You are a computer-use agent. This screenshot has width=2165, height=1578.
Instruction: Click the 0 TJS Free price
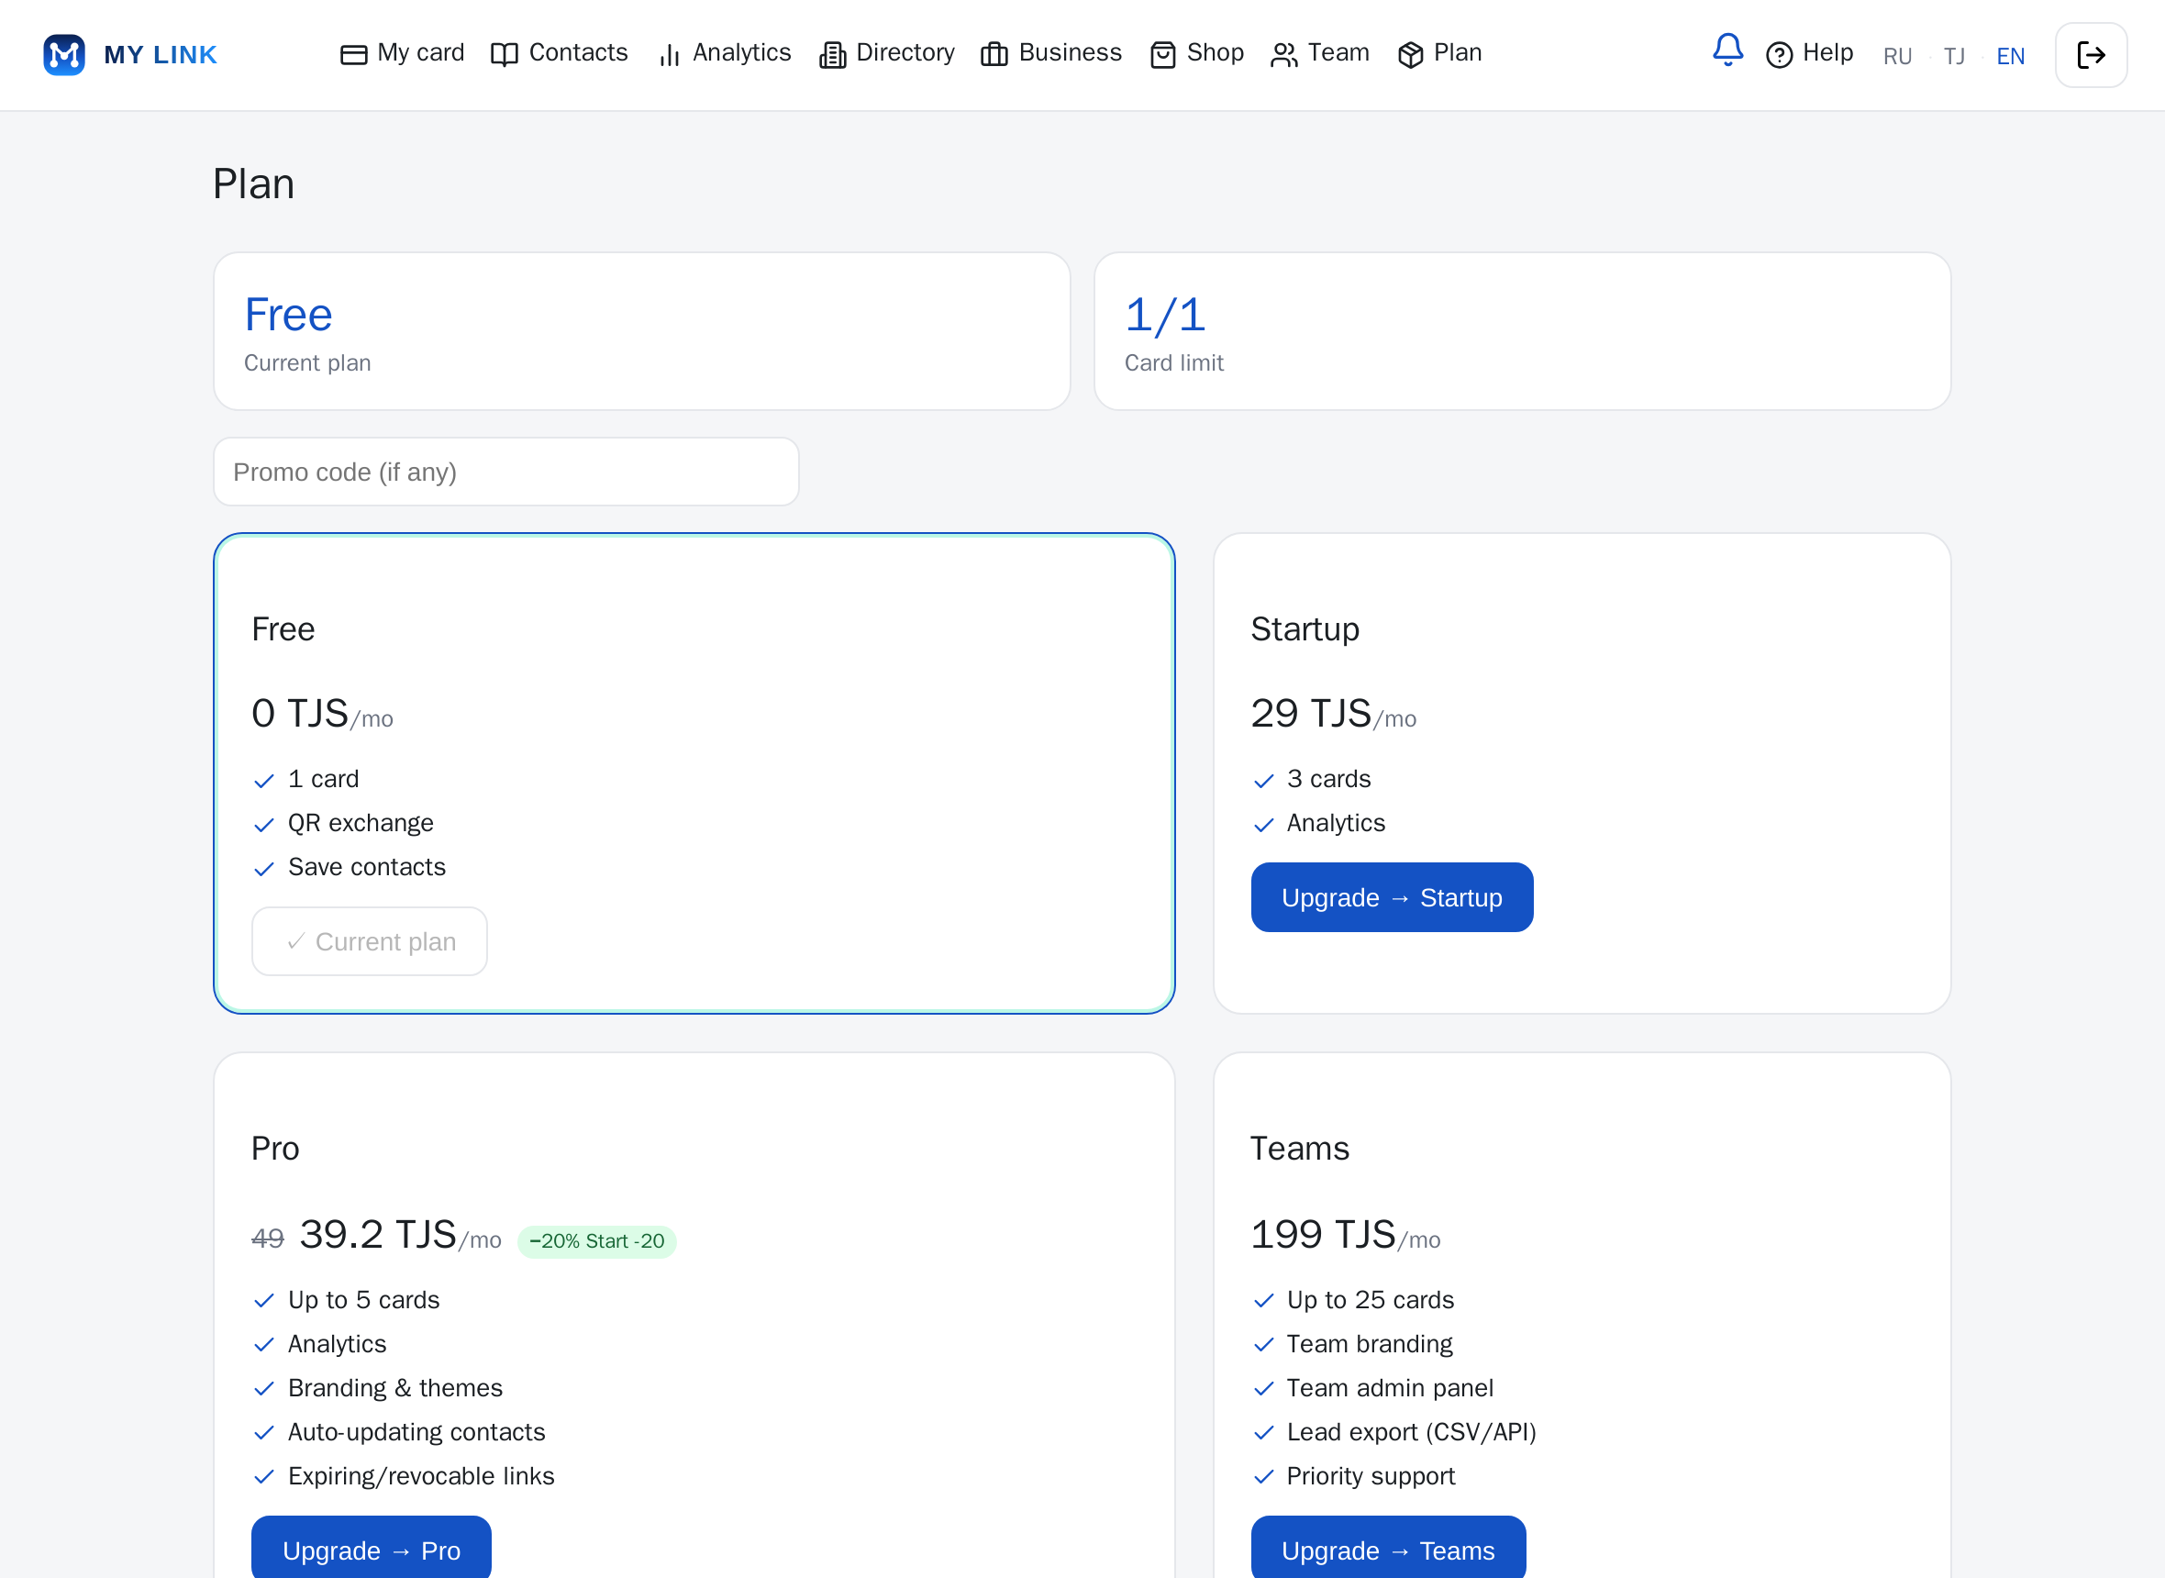point(300,715)
